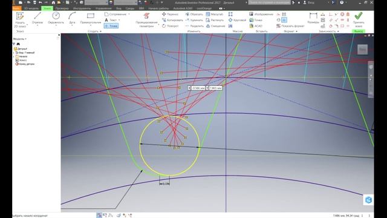Switch to the 3D-модель ribbon tab
This screenshot has height=218, width=387.
point(31,8)
